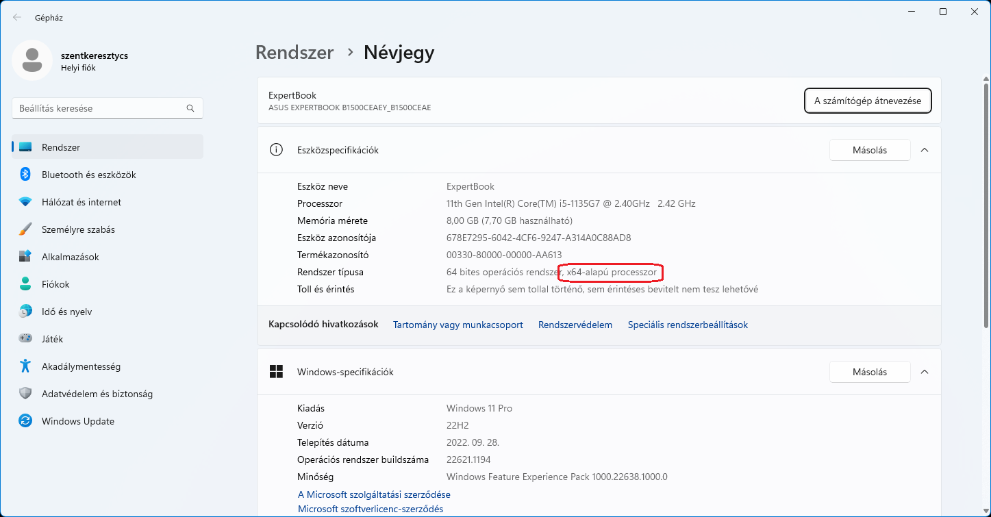Click the back arrow in title bar
991x517 pixels.
click(17, 17)
